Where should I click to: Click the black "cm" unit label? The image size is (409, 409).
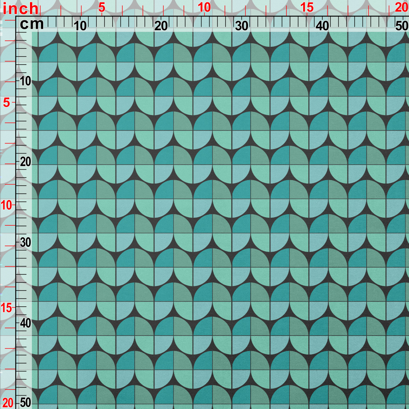[x=32, y=25]
